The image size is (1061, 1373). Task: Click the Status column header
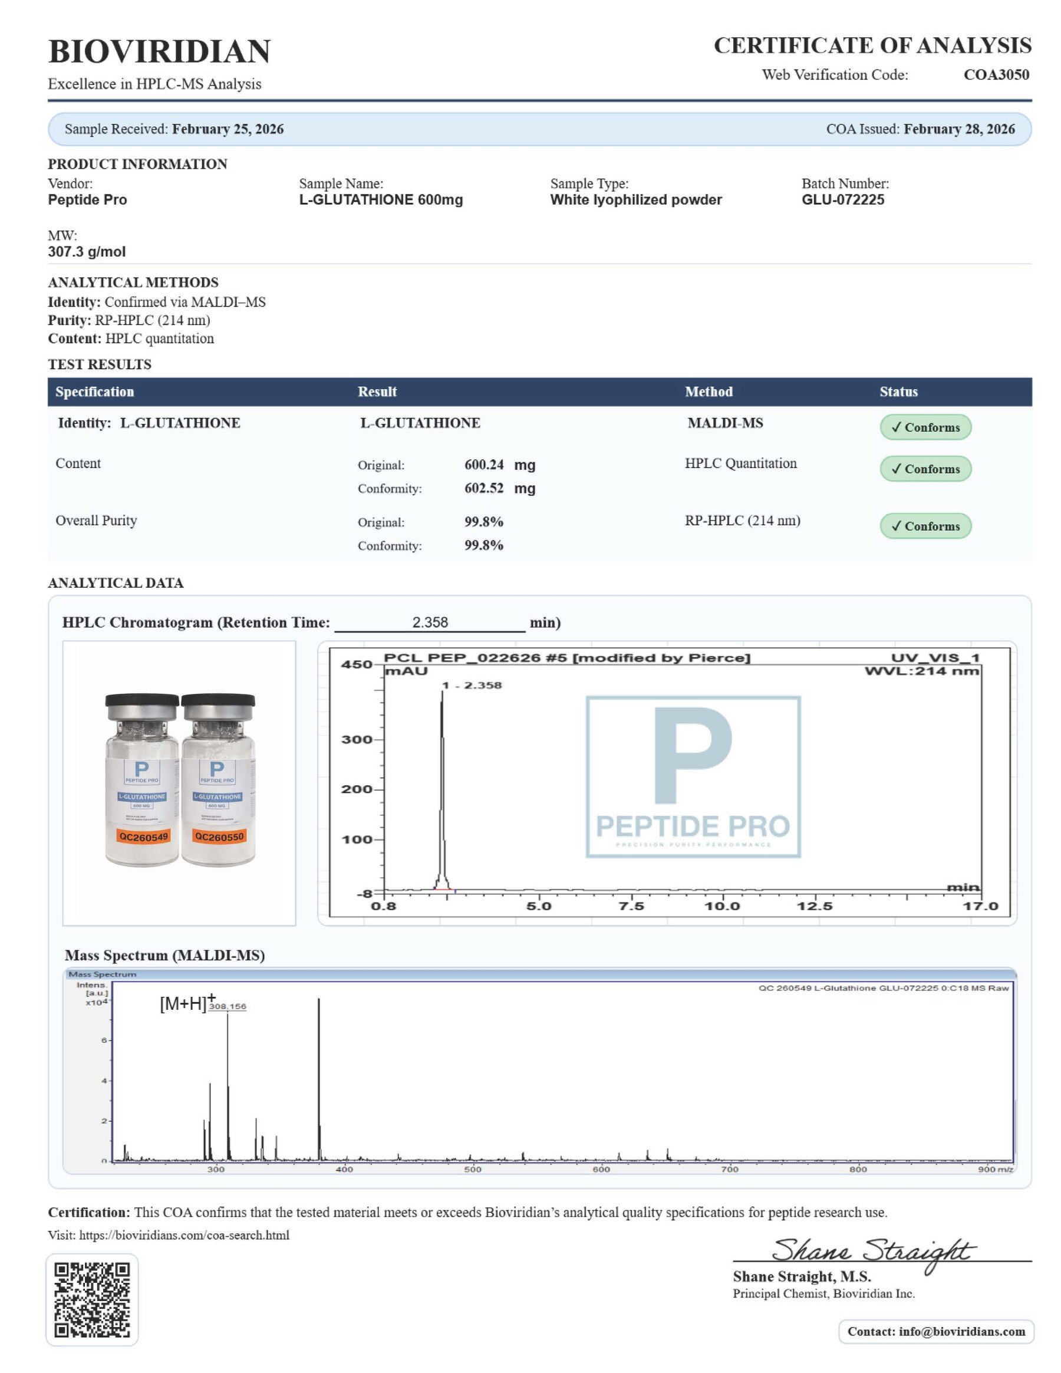pyautogui.click(x=899, y=391)
